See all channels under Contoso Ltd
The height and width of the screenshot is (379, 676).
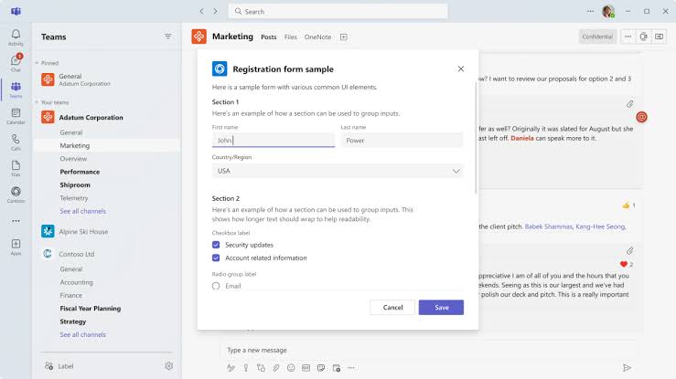(x=82, y=334)
